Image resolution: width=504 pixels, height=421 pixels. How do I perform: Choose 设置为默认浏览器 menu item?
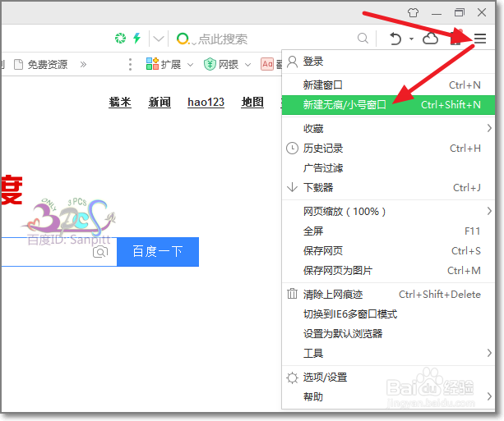coord(388,333)
